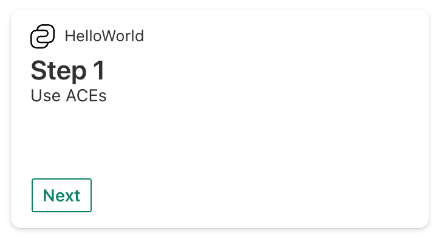
Task: Open the card by its chain-link icon
Action: click(x=43, y=36)
